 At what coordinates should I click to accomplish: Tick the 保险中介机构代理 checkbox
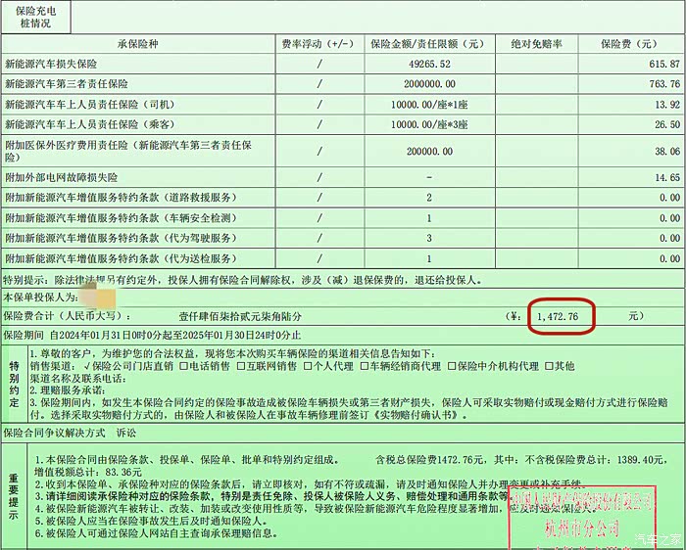[x=452, y=366]
